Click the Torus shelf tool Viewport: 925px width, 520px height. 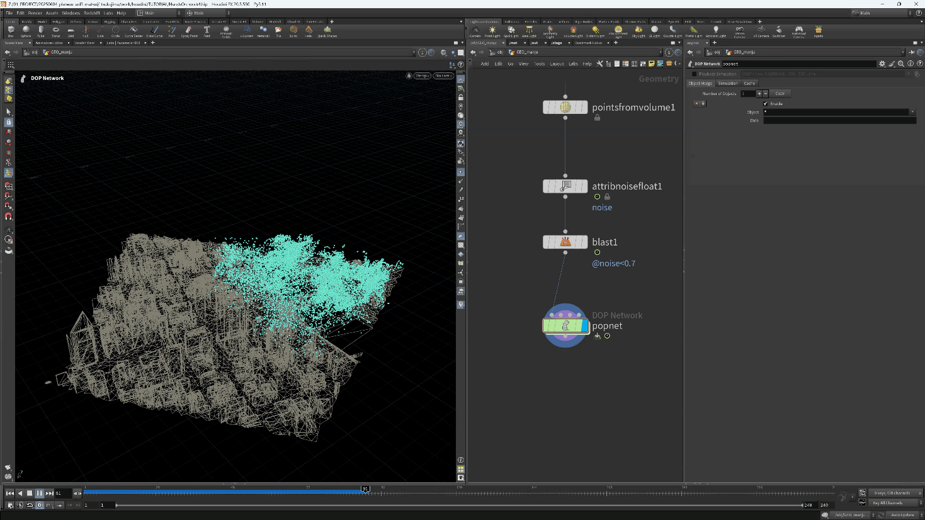55,31
